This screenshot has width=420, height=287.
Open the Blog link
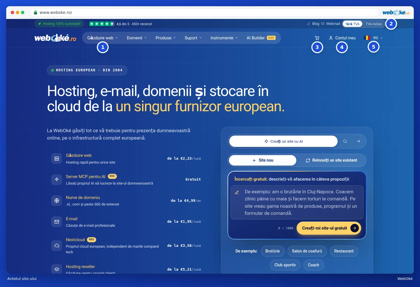[x=313, y=24]
